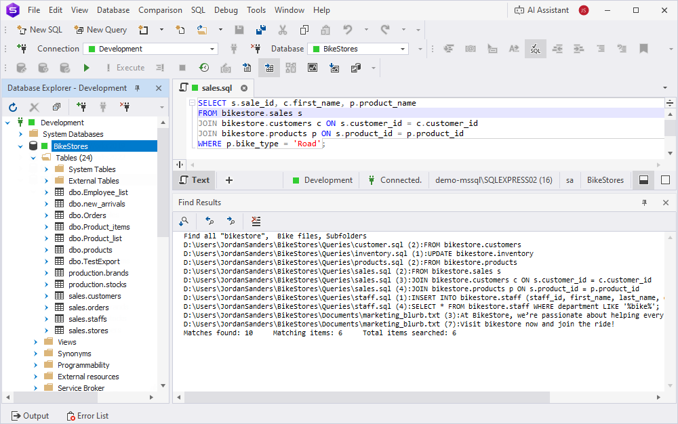Toggle full-screen layout icon near BikeStores status
This screenshot has height=424, width=678.
point(665,180)
